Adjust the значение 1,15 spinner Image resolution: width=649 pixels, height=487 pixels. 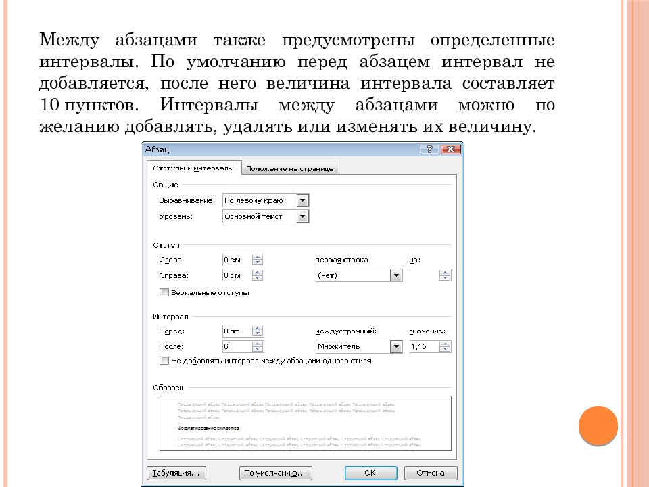point(445,346)
